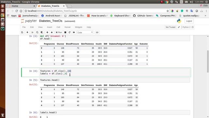This screenshot has width=209, height=118.
Task: Bookmark this page with the star
Action: tap(168, 11)
